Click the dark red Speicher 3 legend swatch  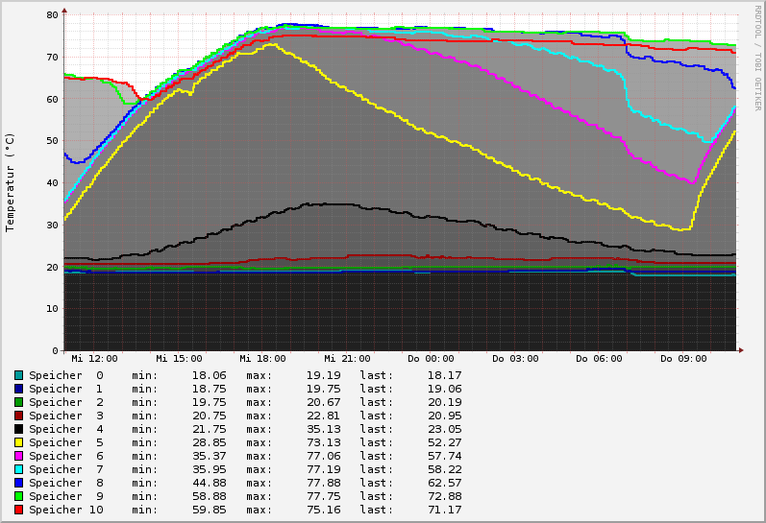[x=18, y=416]
